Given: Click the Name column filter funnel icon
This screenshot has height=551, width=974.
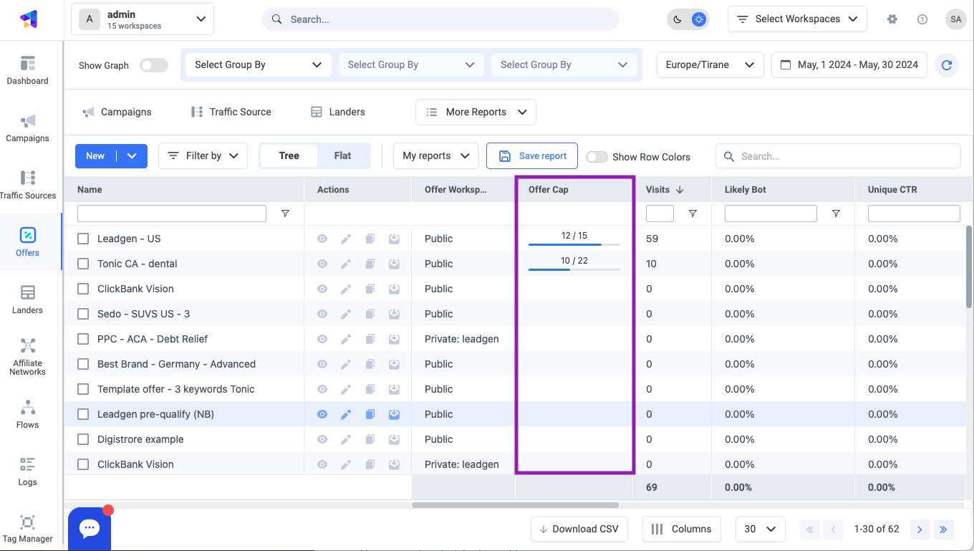Looking at the screenshot, I should tap(285, 214).
